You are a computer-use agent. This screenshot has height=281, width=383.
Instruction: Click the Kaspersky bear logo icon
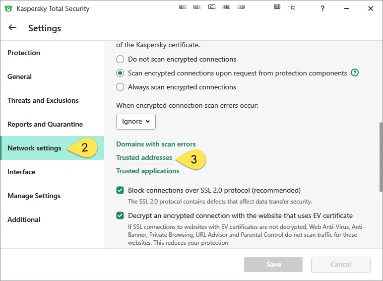coord(8,8)
